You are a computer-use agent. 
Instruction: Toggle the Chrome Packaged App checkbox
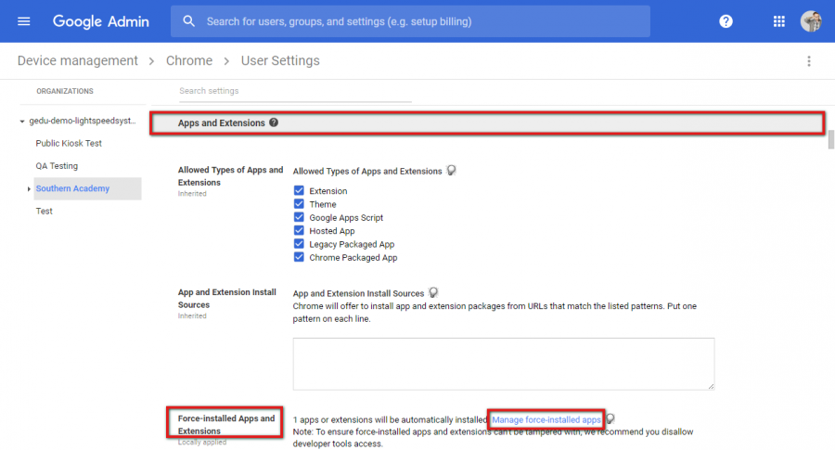click(299, 257)
